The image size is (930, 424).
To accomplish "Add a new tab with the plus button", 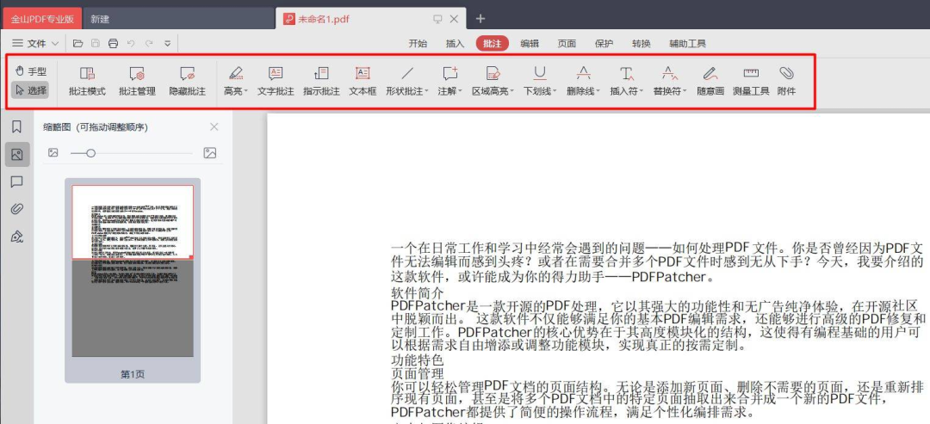I will (480, 19).
